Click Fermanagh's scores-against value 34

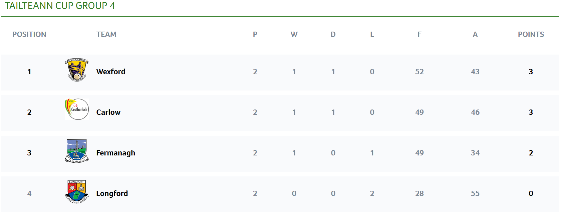(x=475, y=153)
